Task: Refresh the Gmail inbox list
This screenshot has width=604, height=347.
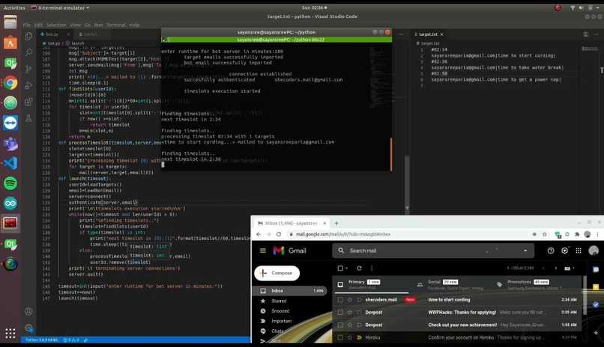Action: (x=359, y=268)
